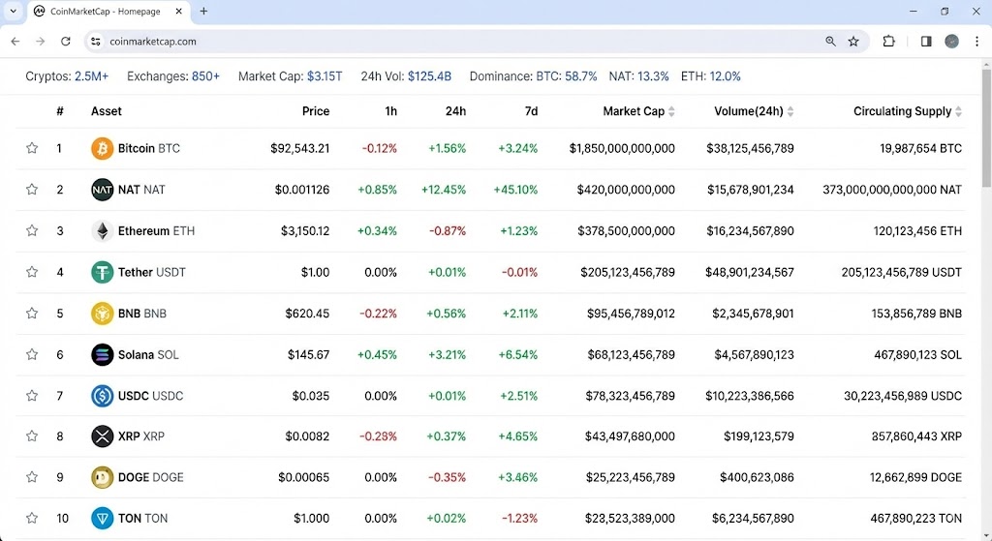The height and width of the screenshot is (541, 992).
Task: Open site information icon in address bar
Action: pyautogui.click(x=96, y=41)
